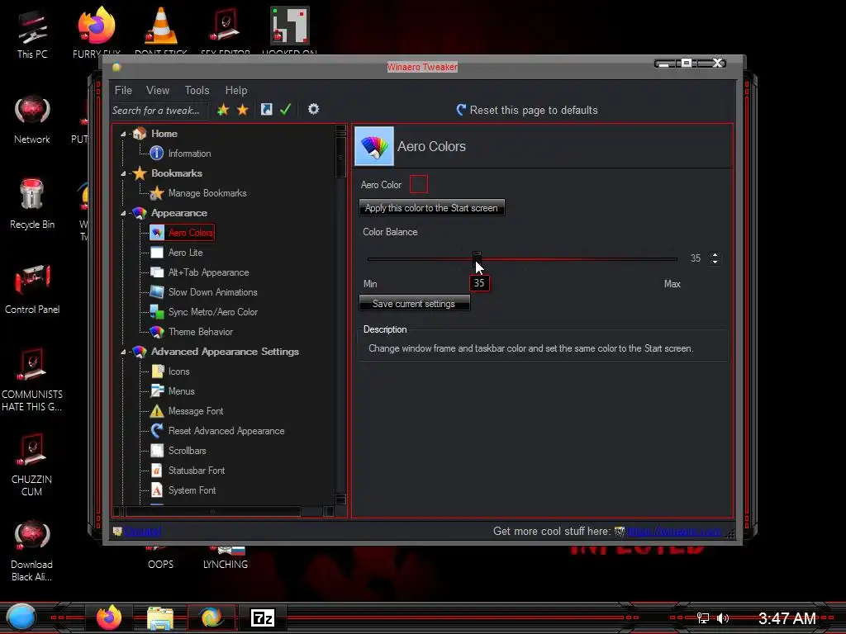
Task: Click the add bookmark star icon
Action: pyautogui.click(x=223, y=110)
